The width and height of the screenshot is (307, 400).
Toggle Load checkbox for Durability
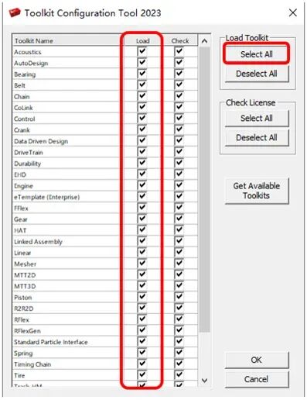coord(142,163)
